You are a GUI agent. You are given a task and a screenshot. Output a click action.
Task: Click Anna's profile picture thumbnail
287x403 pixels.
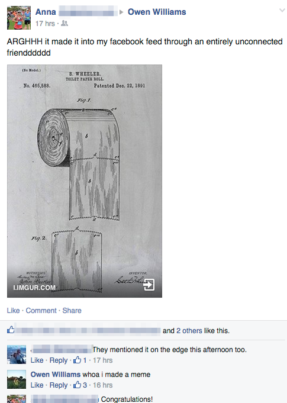click(19, 18)
